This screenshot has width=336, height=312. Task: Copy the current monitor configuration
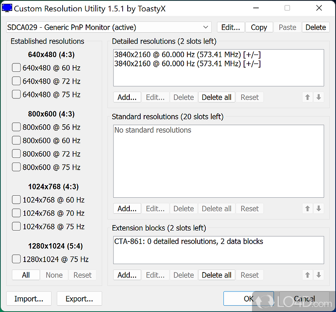pos(259,27)
